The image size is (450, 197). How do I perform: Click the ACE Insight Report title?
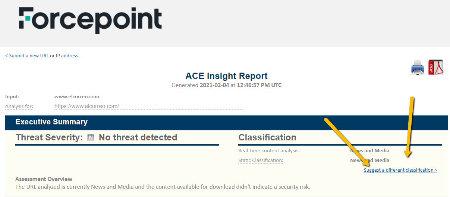[227, 76]
